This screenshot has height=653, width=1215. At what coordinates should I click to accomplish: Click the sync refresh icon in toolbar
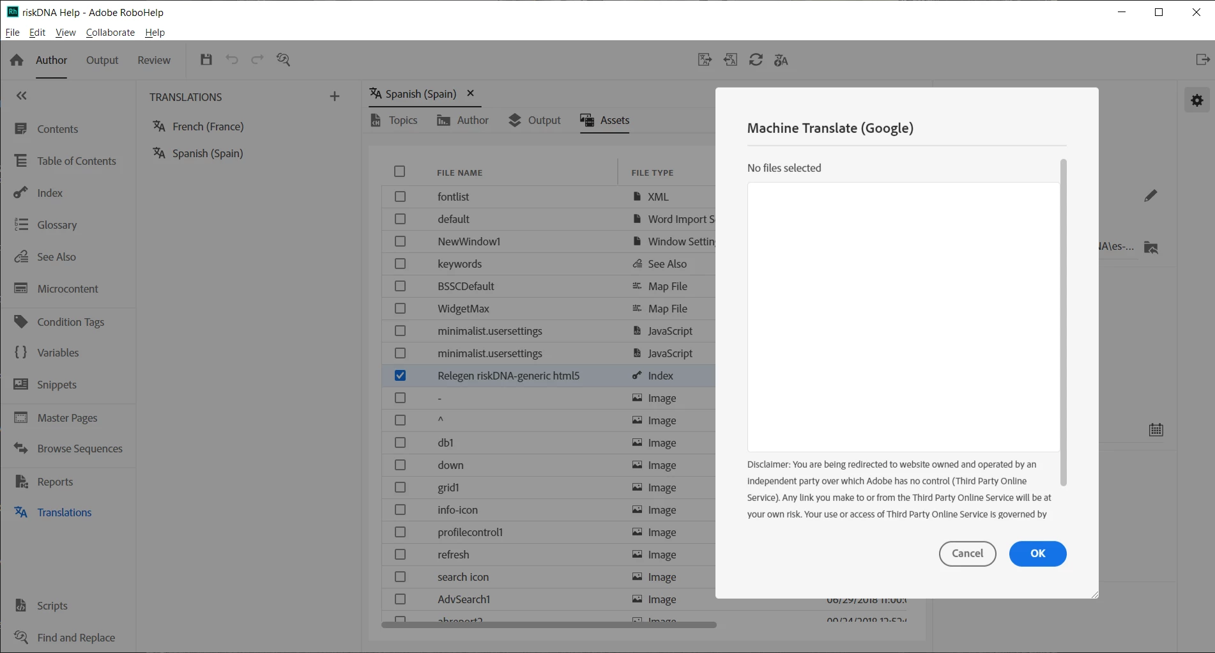click(756, 60)
